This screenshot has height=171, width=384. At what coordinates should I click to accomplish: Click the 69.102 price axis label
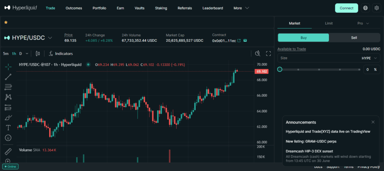point(261,72)
